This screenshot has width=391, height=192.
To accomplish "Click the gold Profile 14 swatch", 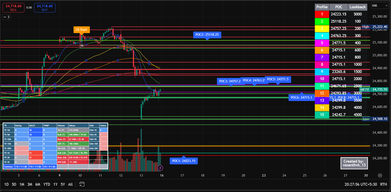I will pos(322,108).
